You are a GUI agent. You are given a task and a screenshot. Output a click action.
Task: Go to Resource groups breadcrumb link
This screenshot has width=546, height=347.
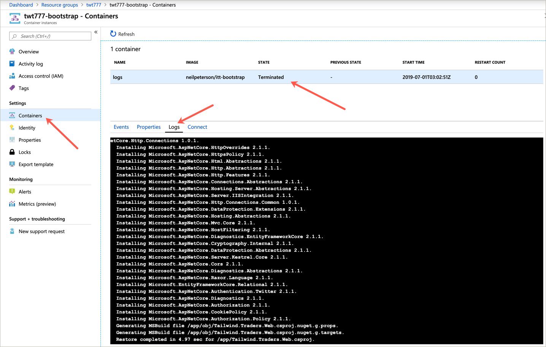tap(60, 5)
